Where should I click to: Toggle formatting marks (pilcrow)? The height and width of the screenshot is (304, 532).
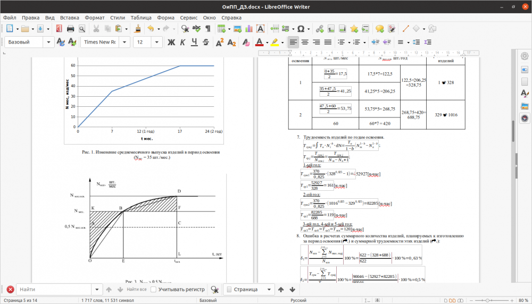tap(208, 29)
